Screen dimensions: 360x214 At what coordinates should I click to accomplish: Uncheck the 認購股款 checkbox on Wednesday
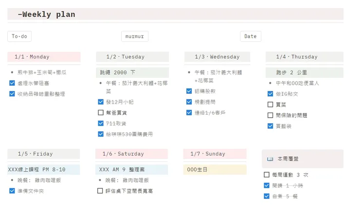click(x=189, y=91)
